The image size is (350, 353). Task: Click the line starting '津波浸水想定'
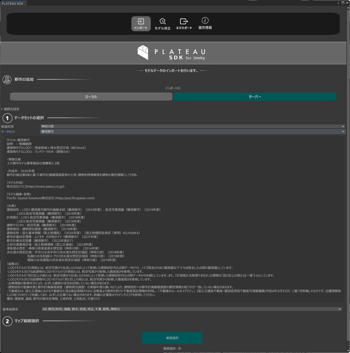pos(53,248)
